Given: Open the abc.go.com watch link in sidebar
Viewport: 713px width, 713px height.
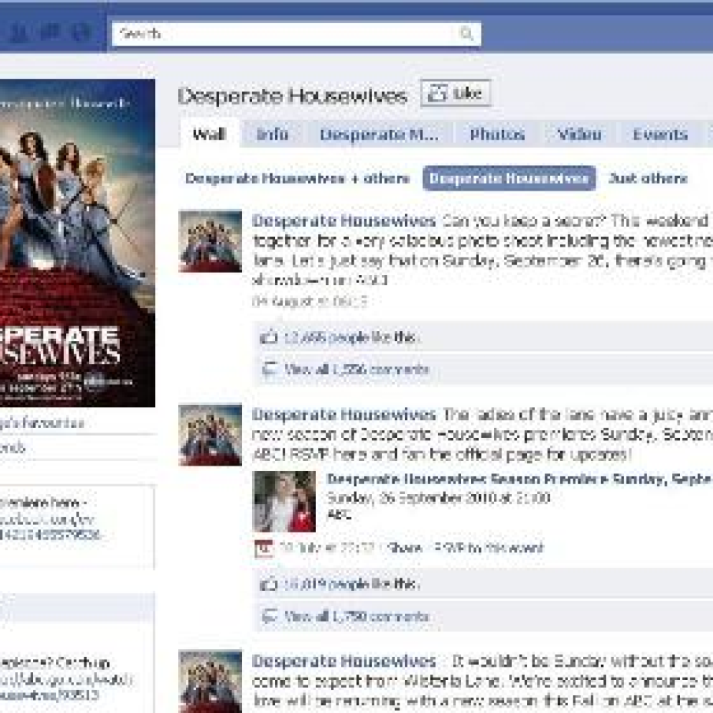Looking at the screenshot, I should [66, 687].
